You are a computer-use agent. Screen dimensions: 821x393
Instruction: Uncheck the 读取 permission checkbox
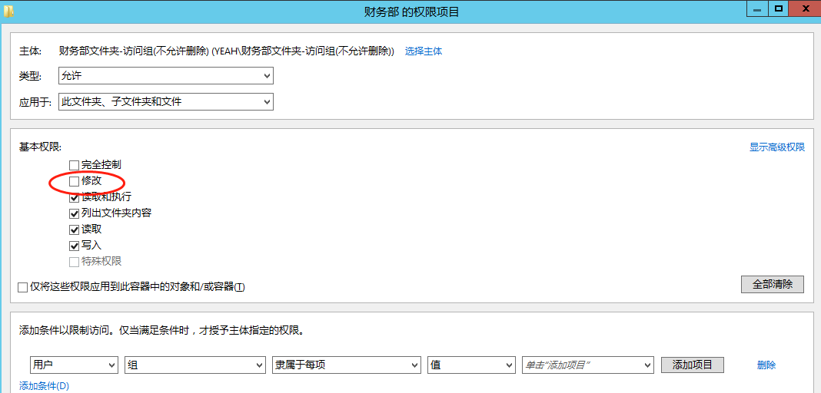[74, 229]
